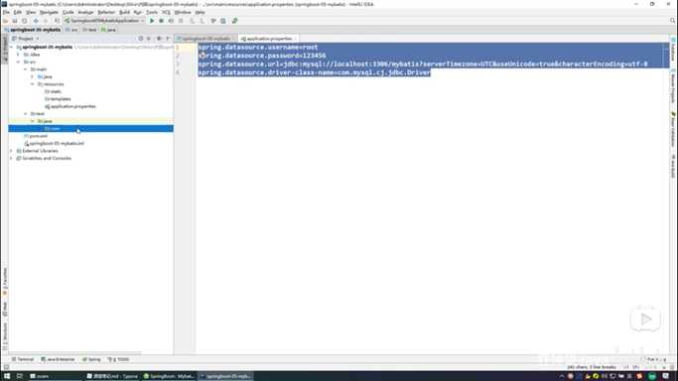This screenshot has width=678, height=381.
Task: Open the TODO tool window
Action: 119,359
